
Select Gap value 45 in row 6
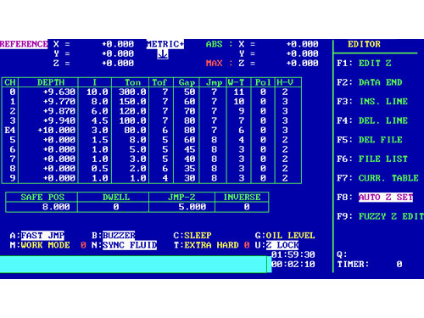pyautogui.click(x=190, y=149)
